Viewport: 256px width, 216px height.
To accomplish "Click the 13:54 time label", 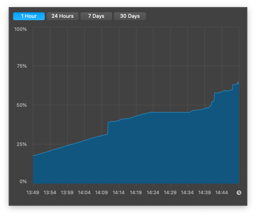I will pyautogui.click(x=50, y=193).
